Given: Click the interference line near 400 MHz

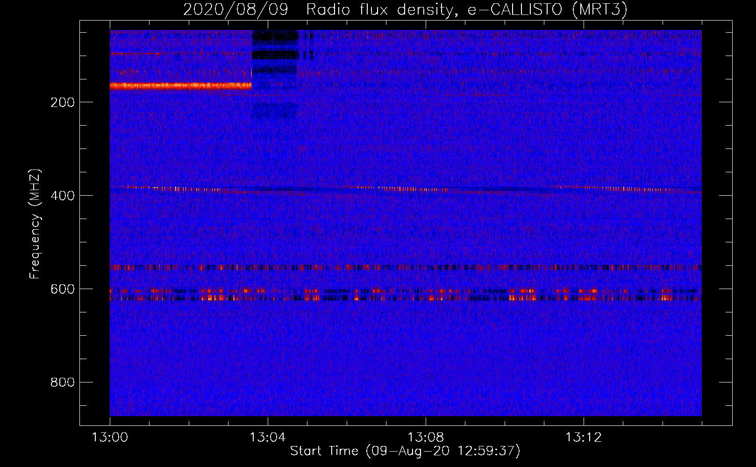Looking at the screenshot, I should pyautogui.click(x=406, y=189).
